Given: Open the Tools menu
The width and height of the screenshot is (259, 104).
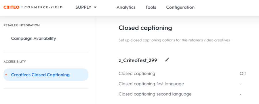Looking at the screenshot, I should [151, 7].
